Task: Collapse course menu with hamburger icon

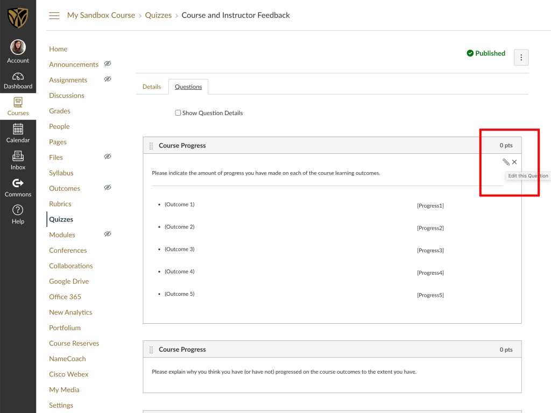Action: (x=54, y=16)
